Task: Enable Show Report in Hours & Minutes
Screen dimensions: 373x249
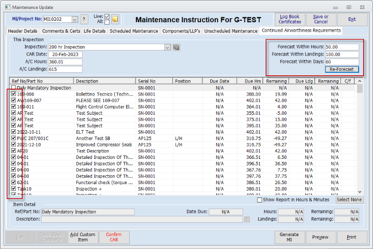Action: [x=260, y=200]
